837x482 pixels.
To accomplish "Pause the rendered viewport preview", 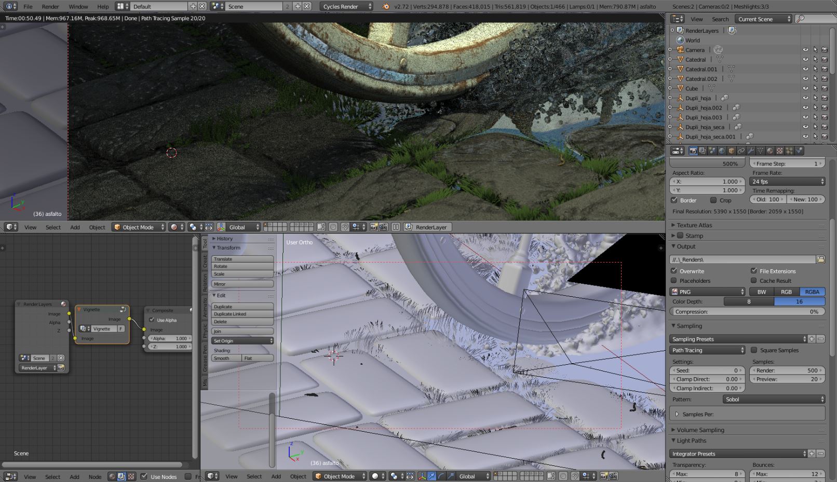I will coord(396,227).
